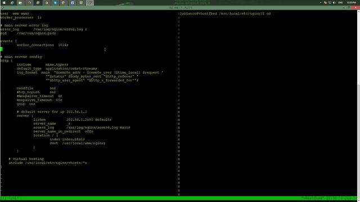The width and height of the screenshot is (360, 202).
Task: Open the PuTTY window system menu icon
Action: click(2, 8)
